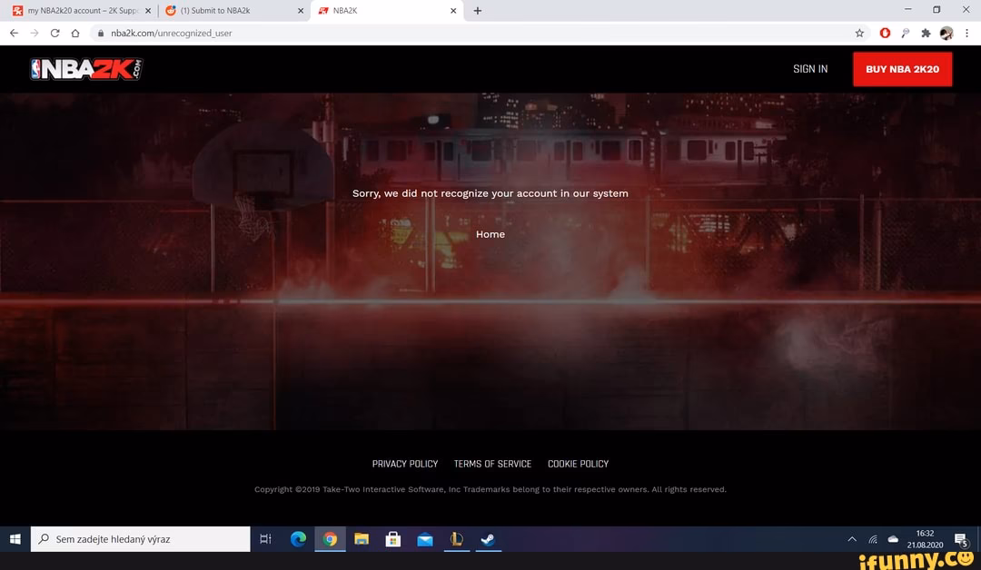This screenshot has height=570, width=981.
Task: Open the notification action center
Action: pyautogui.click(x=961, y=539)
